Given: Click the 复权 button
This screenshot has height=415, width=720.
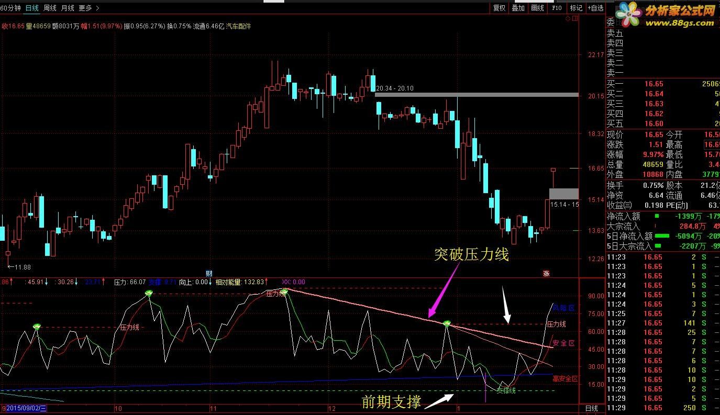Looking at the screenshot, I should click(x=500, y=8).
